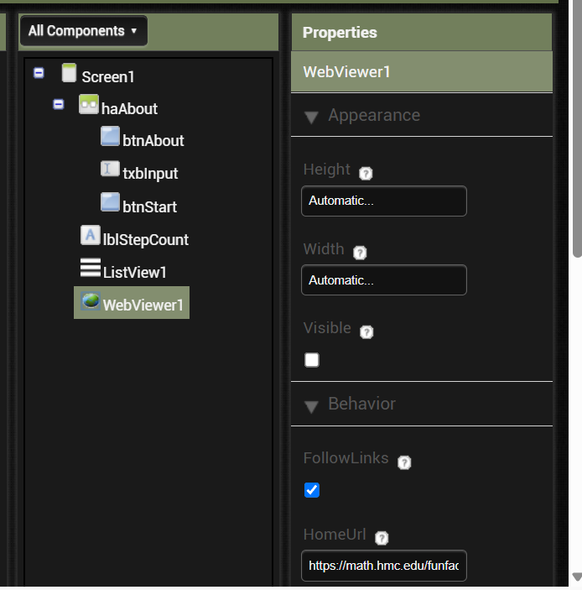Collapse the Screen1 tree node
Image resolution: width=582 pixels, height=590 pixels.
39,73
